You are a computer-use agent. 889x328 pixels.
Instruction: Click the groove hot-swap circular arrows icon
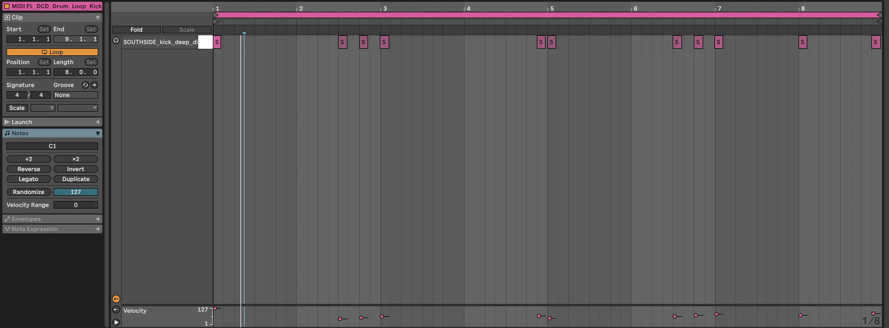coord(85,85)
